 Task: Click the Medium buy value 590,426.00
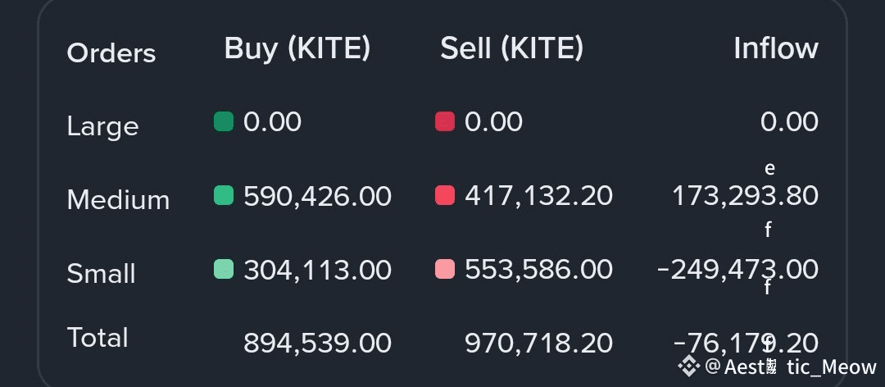[317, 196]
